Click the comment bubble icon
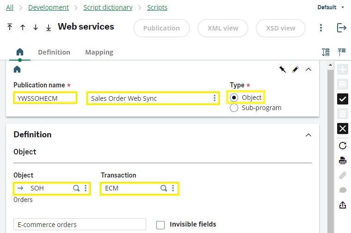Screen dimensions: 351x233 343,190
